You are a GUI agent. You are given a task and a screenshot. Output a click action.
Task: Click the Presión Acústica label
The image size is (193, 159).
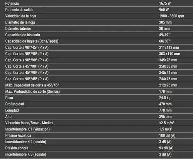pyautogui.click(x=18, y=135)
